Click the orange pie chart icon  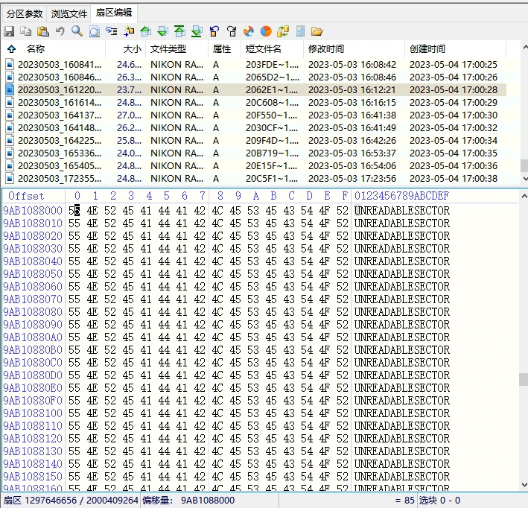266,31
